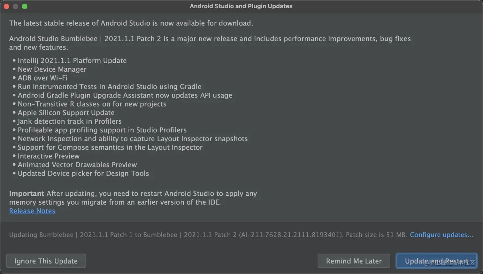
Task: Click the Animated Vector Drawables Preview line
Action: click(x=77, y=165)
